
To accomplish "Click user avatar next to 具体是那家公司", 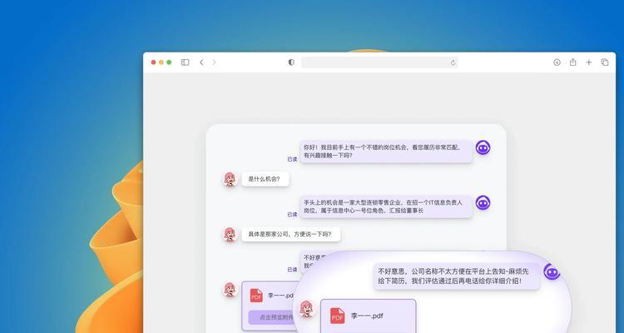I will click(230, 234).
